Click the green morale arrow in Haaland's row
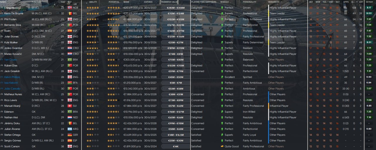The image size is (376, 150). coord(222,8)
